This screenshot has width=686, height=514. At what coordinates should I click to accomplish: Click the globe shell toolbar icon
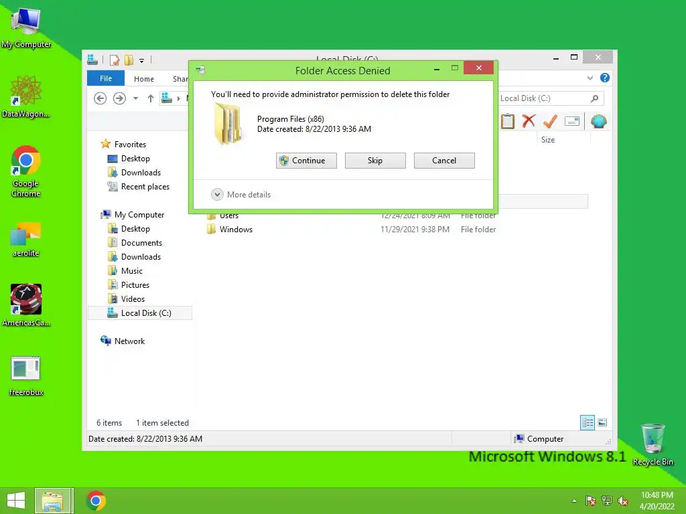(x=598, y=121)
